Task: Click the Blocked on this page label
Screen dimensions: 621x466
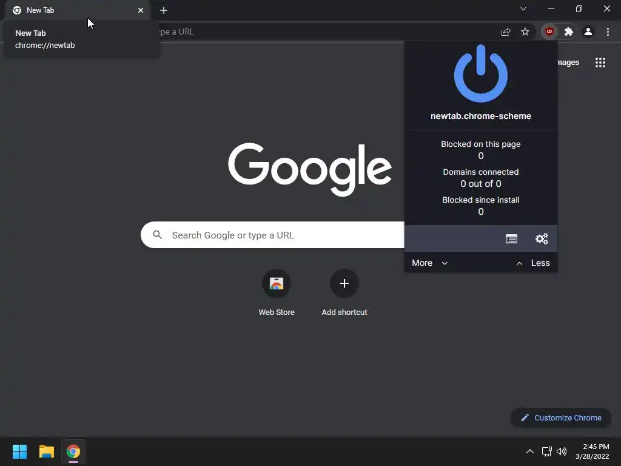Action: [x=481, y=144]
